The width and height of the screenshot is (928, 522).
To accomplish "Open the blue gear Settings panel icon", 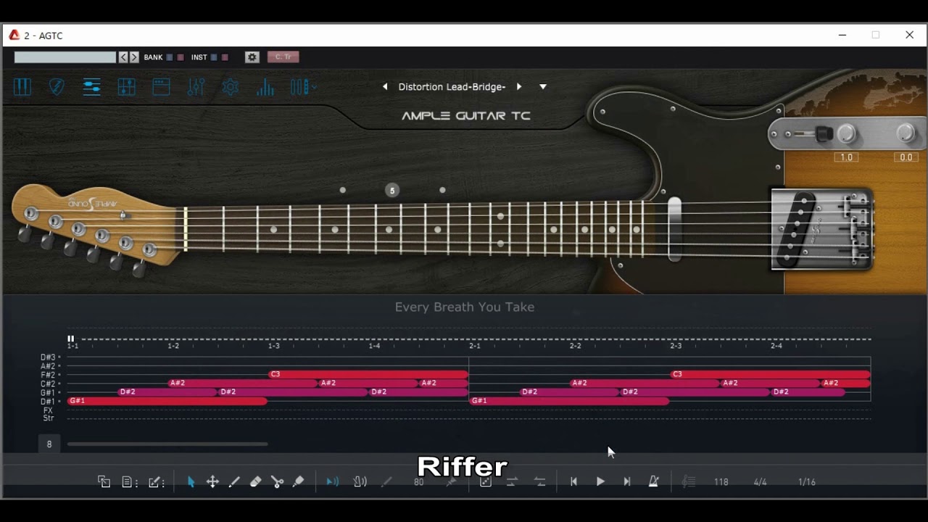I will coord(231,87).
